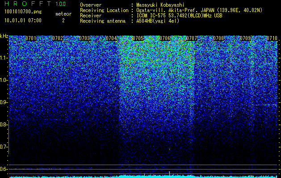Click the 0704 time marker

coord(111,38)
